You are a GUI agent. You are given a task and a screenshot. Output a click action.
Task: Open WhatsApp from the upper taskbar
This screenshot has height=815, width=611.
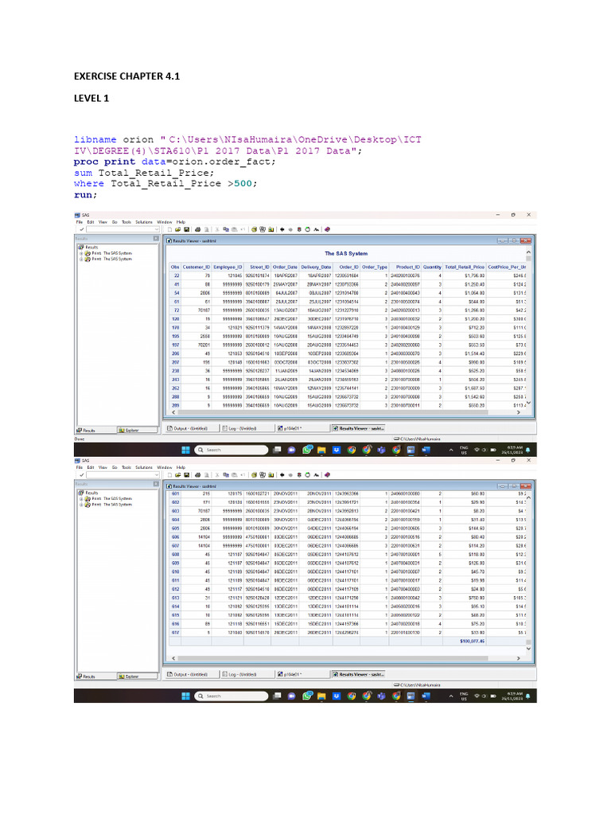307,450
